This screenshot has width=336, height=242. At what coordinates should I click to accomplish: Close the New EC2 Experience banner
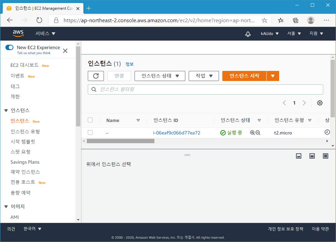click(x=65, y=50)
